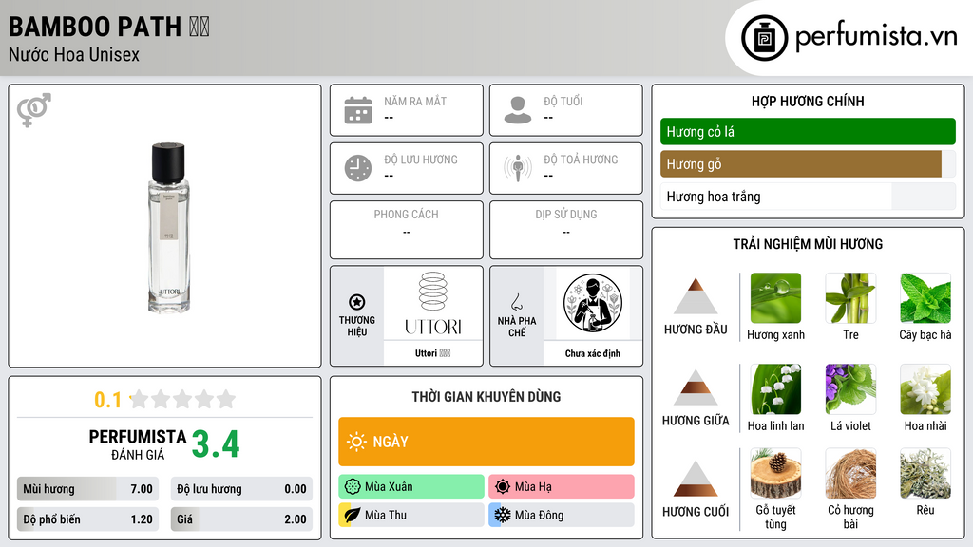The image size is (973, 547).
Task: Click the Cỏ hương bài vetiver image
Action: click(850, 474)
